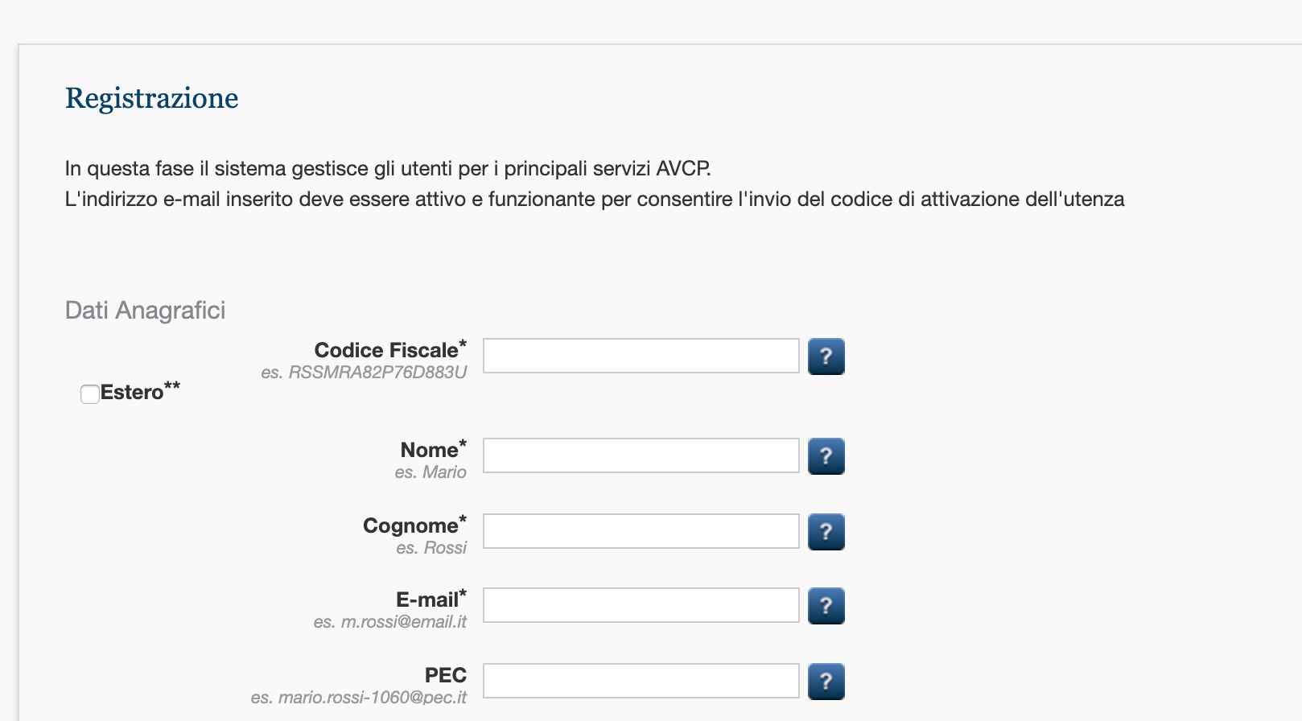This screenshot has height=721, width=1302.
Task: Open help for Codice Fiscale field
Action: click(826, 356)
